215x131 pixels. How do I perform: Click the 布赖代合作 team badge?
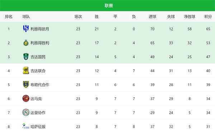click(x=26, y=85)
